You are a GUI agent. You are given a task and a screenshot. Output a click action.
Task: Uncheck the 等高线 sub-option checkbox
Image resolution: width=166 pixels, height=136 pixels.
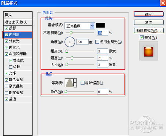click(11, 60)
